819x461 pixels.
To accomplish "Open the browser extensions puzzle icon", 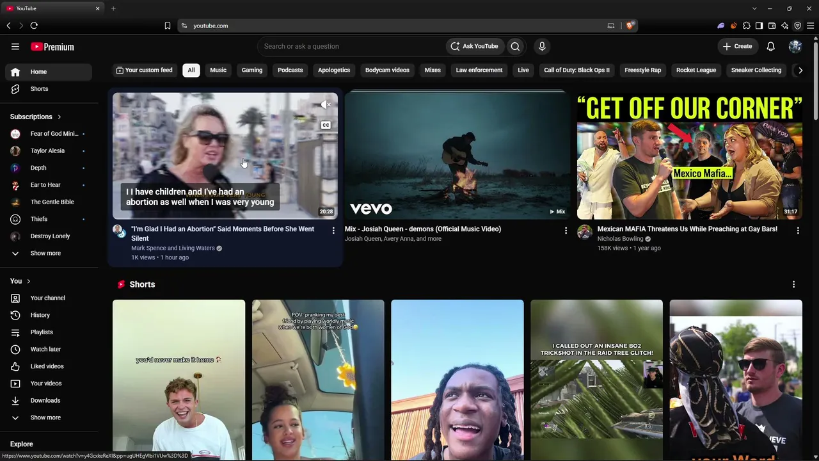I will coord(746,26).
